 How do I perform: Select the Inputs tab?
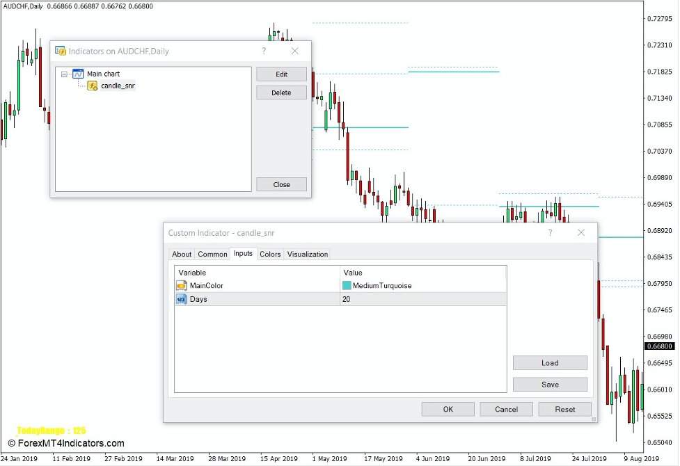(x=243, y=254)
